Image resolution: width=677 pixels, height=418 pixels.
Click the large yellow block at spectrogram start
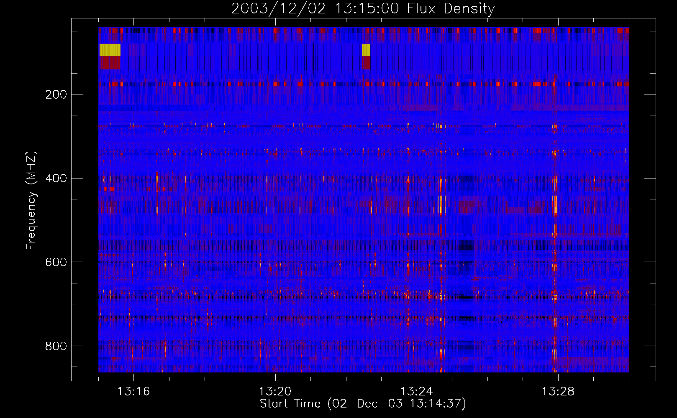point(110,50)
